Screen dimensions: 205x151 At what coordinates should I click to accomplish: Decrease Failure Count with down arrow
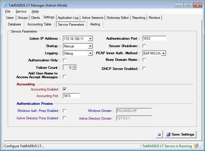pyautogui.click(x=74, y=69)
